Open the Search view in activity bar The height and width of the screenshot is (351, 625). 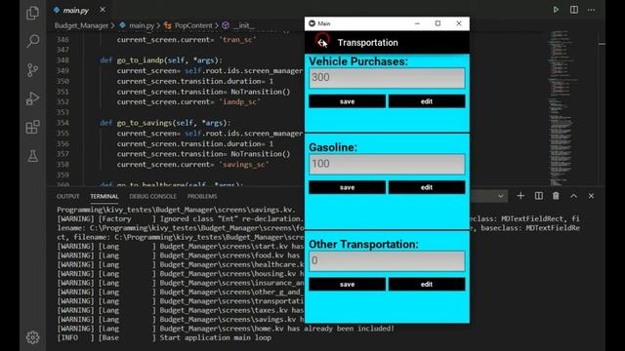(32, 41)
